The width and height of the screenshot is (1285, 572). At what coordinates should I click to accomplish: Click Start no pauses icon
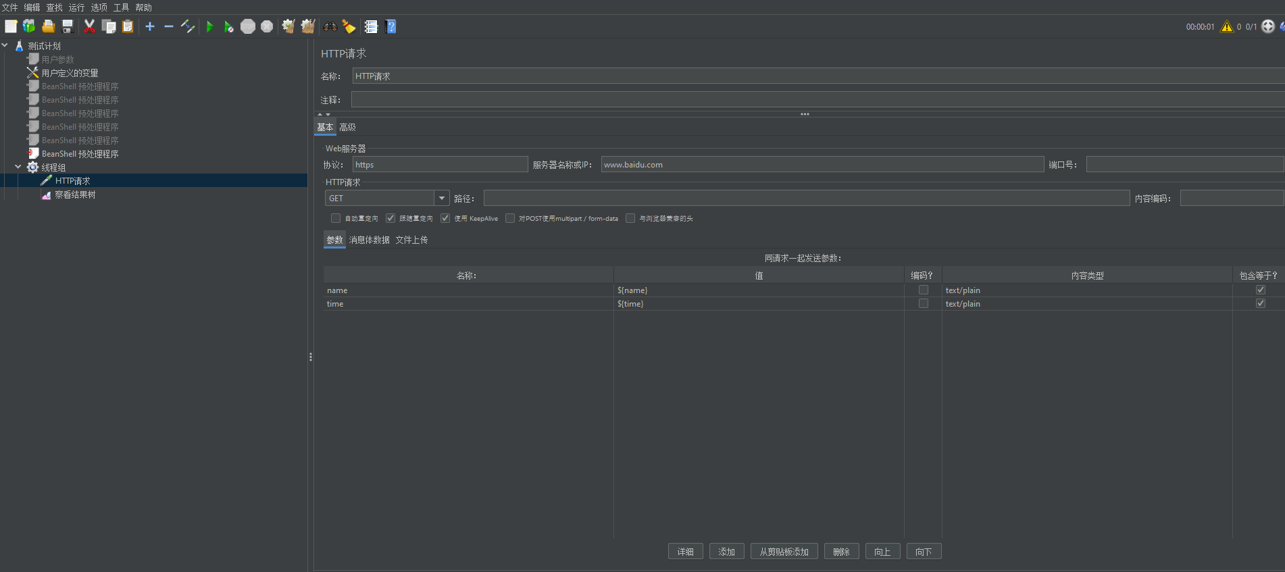click(229, 26)
